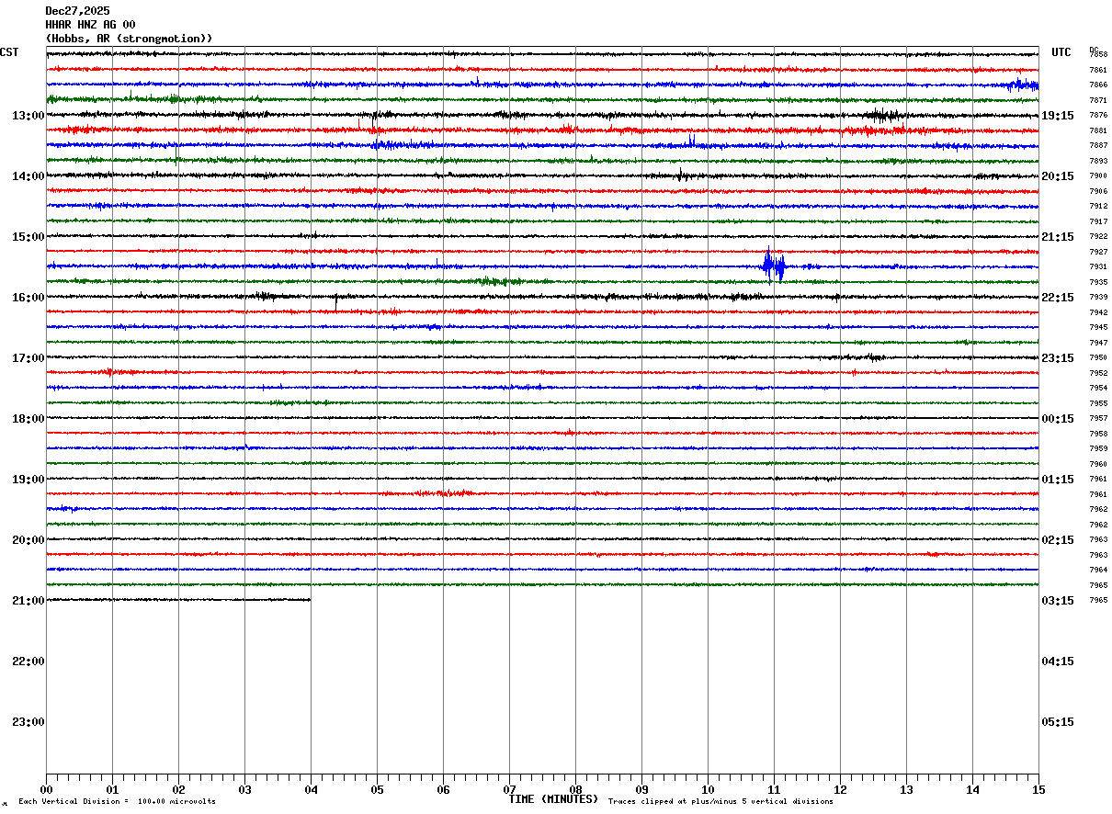Screen dimensions: 1112x814
Task: Click minute tick label 09 on the axis
Action: point(641,790)
